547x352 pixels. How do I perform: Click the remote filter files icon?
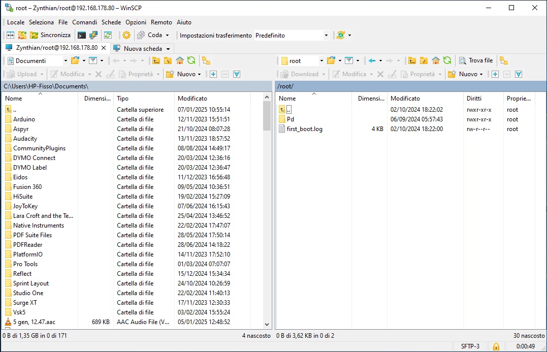coord(349,61)
